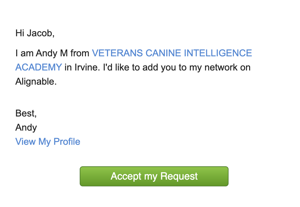The height and width of the screenshot is (207, 300).
Task: Click the word Accept on green button
Action: click(126, 176)
